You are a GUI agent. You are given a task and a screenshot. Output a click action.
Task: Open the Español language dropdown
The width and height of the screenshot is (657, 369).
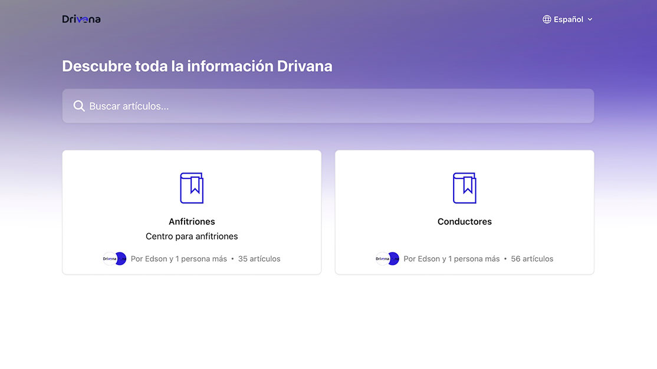(568, 19)
